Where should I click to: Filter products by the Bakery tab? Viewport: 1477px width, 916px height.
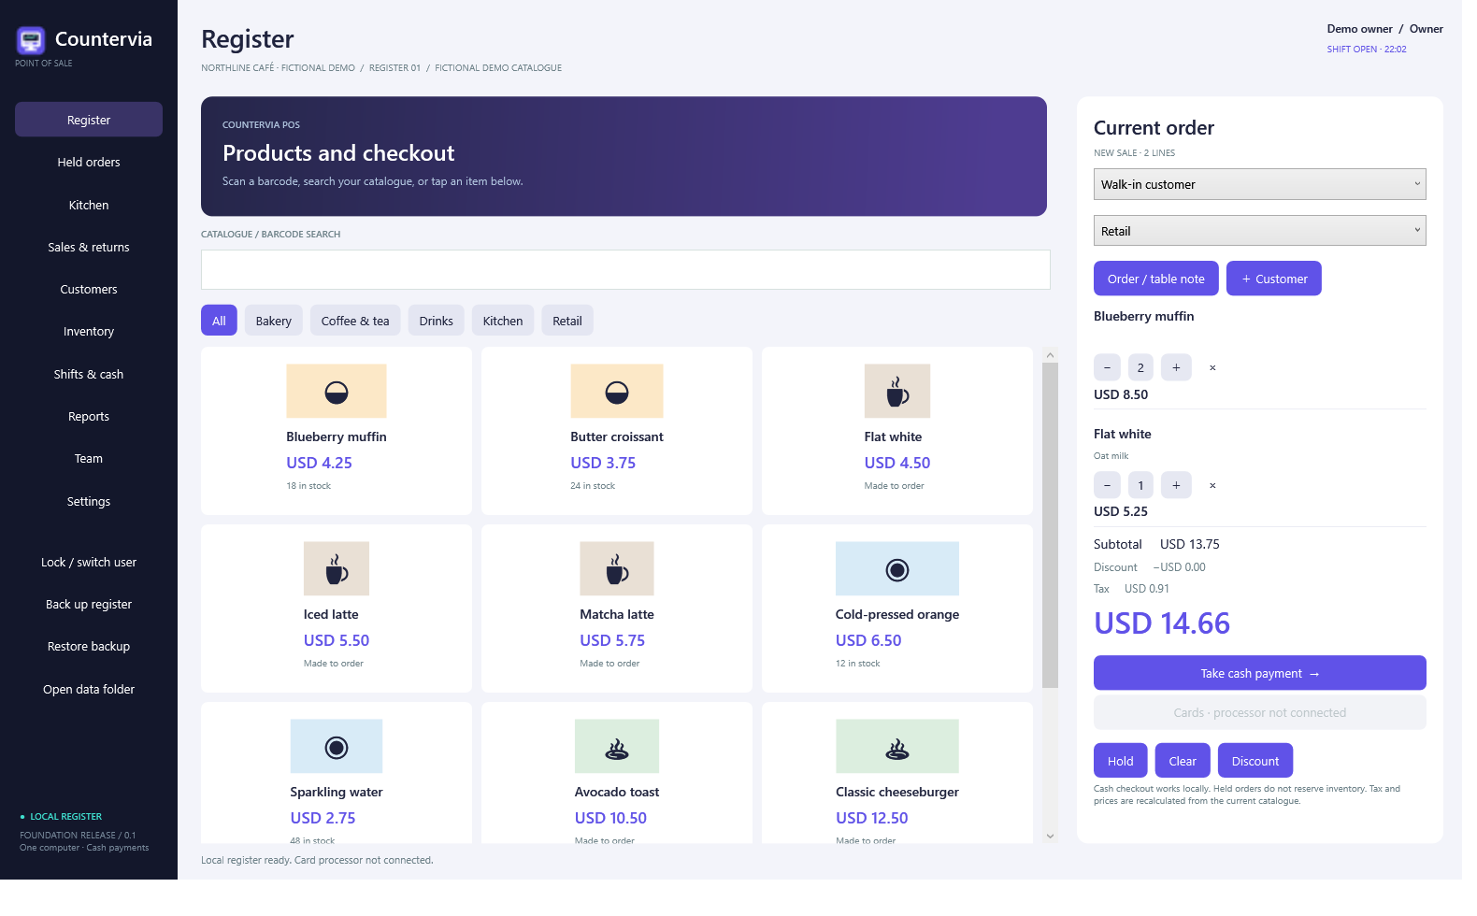coord(274,321)
